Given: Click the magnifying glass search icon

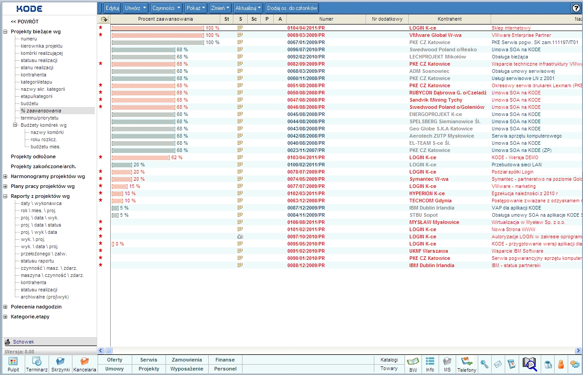Looking at the screenshot, I should pyautogui.click(x=484, y=364).
